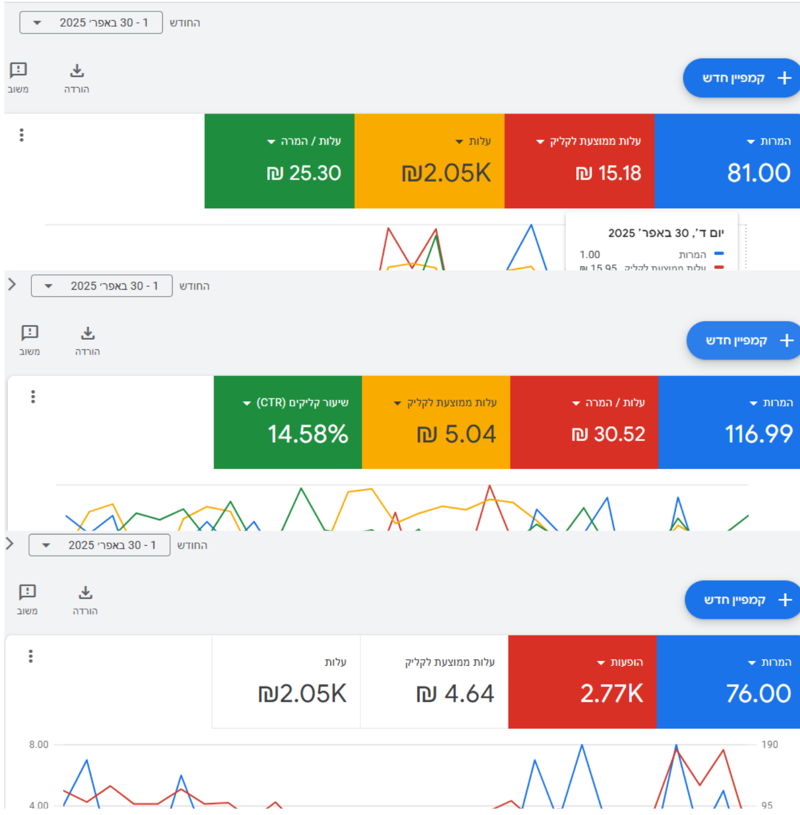The height and width of the screenshot is (815, 800).
Task: Open the עלות / המרה dropdown on the ₪25.30 card
Action: click(x=304, y=141)
